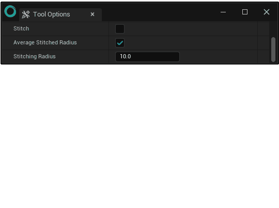The image size is (279, 208).
Task: Click the vertical scrollbar thumb
Action: (x=273, y=50)
